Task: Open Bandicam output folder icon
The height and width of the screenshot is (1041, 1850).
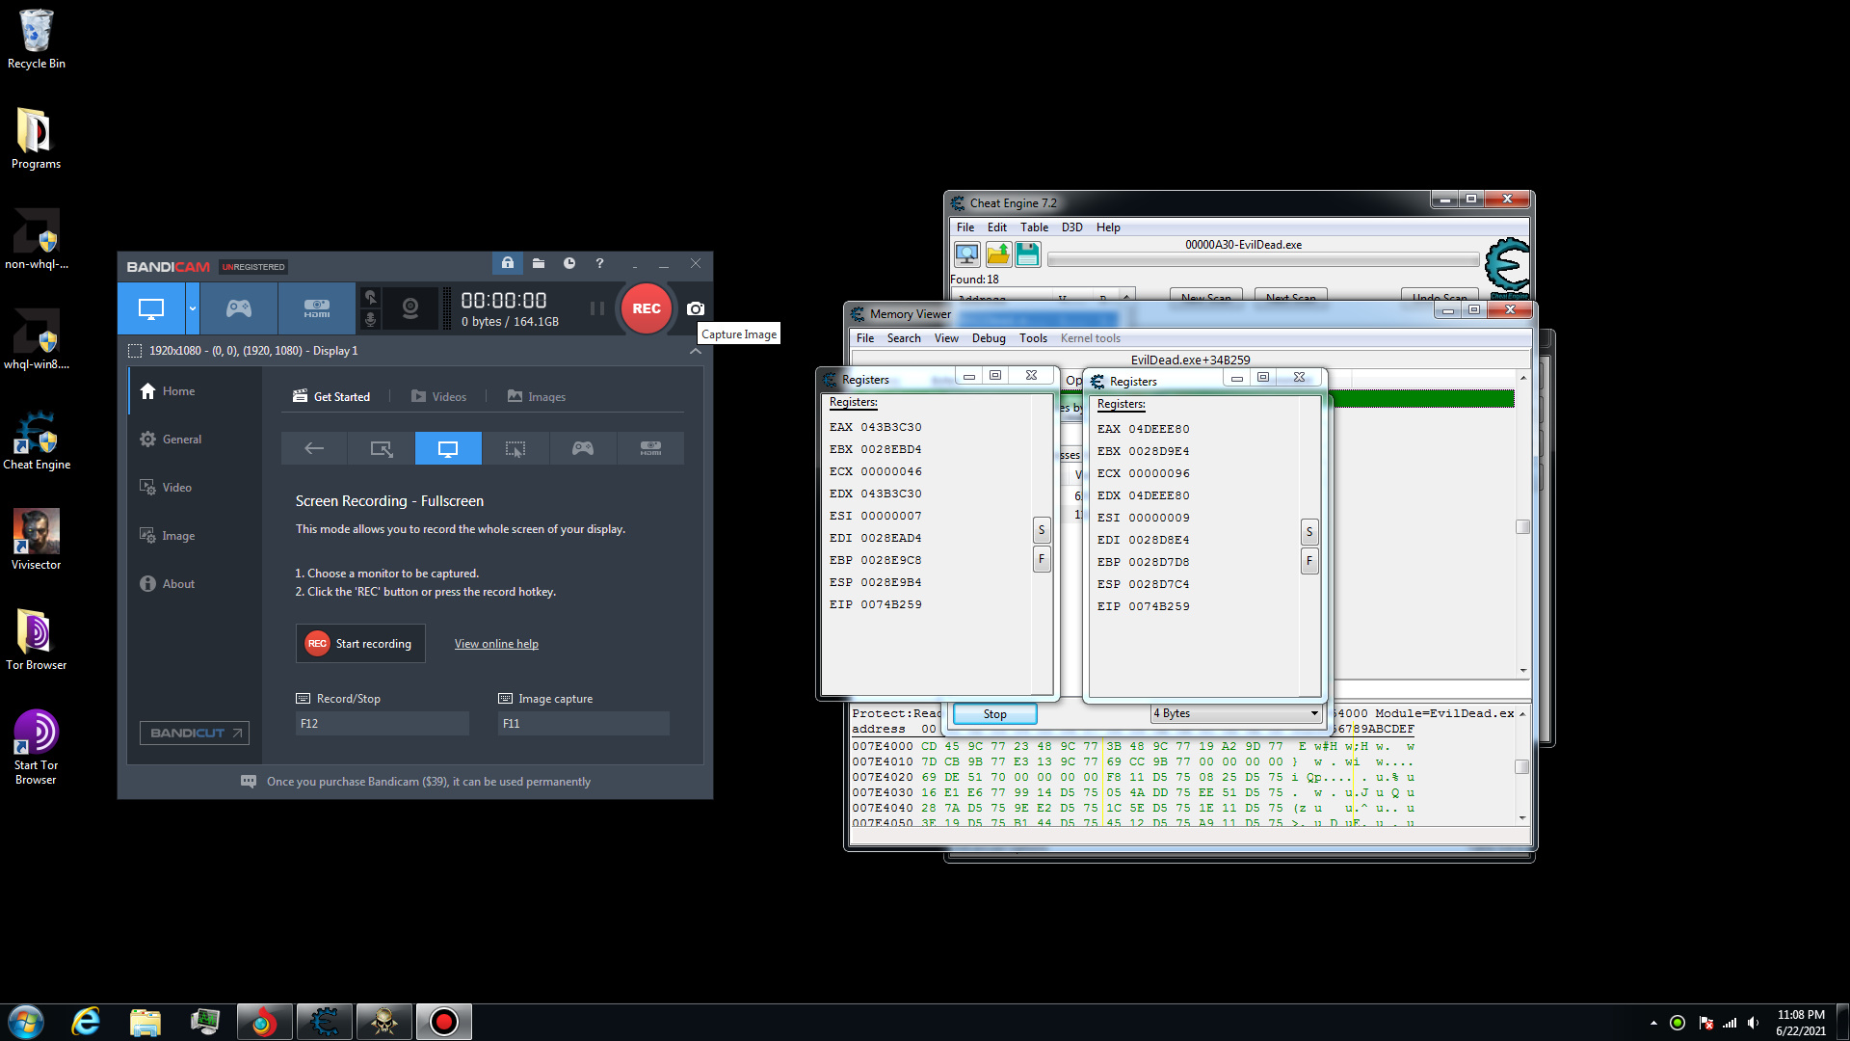Action: [539, 263]
